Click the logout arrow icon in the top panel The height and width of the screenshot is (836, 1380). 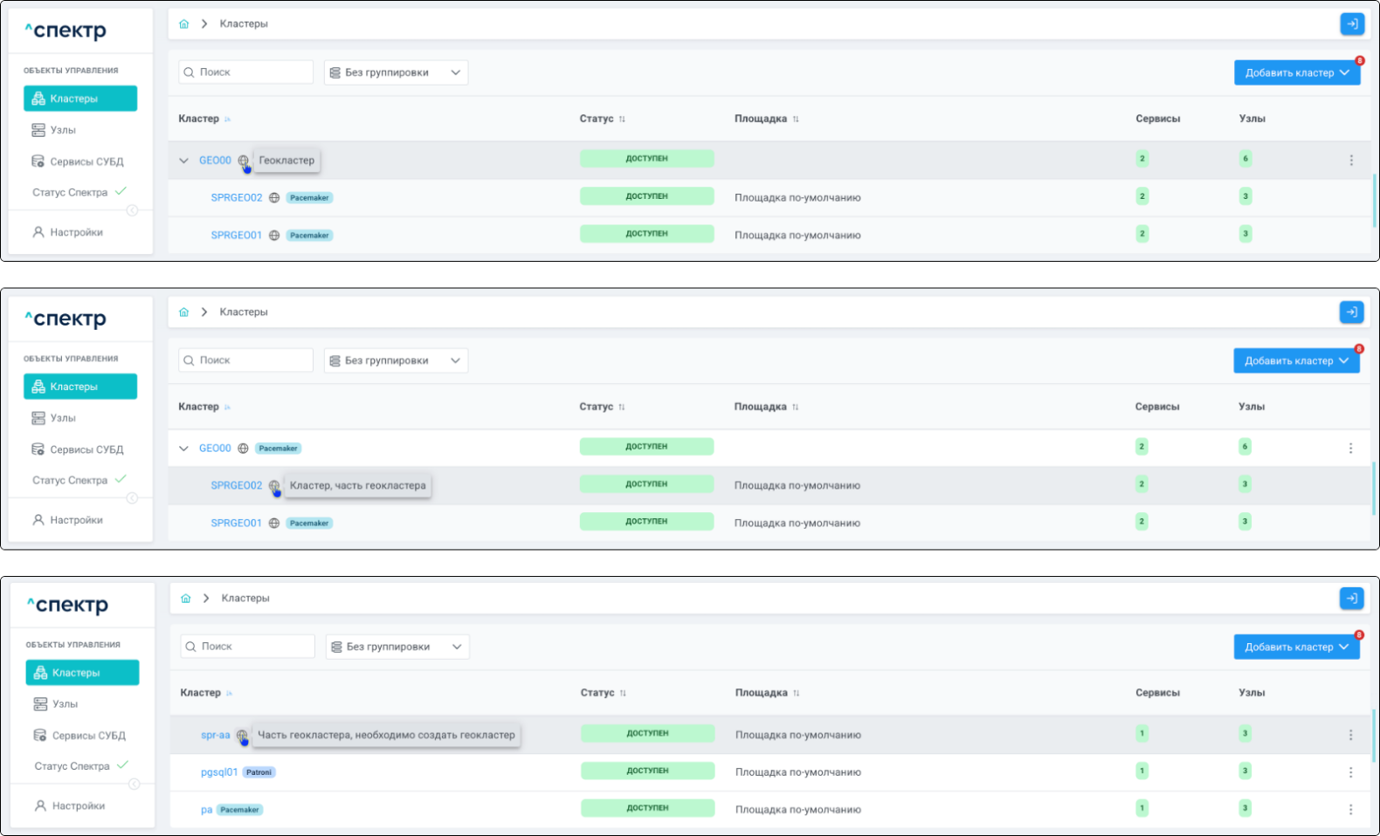1352,24
